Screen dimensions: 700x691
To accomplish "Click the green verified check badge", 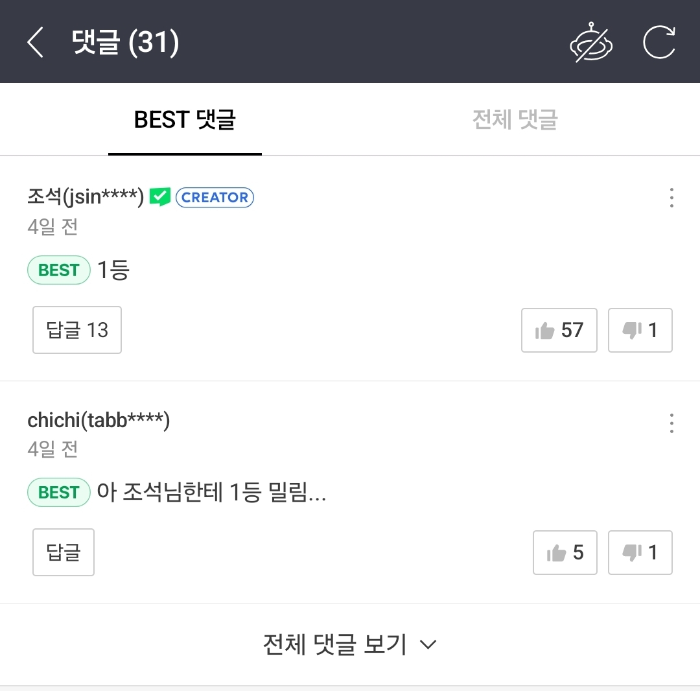I will click(159, 197).
